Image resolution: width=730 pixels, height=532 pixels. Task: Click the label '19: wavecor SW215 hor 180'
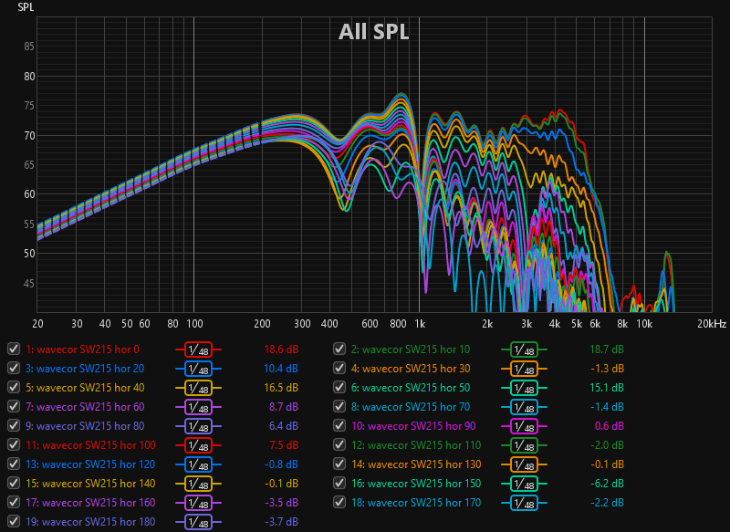90,522
